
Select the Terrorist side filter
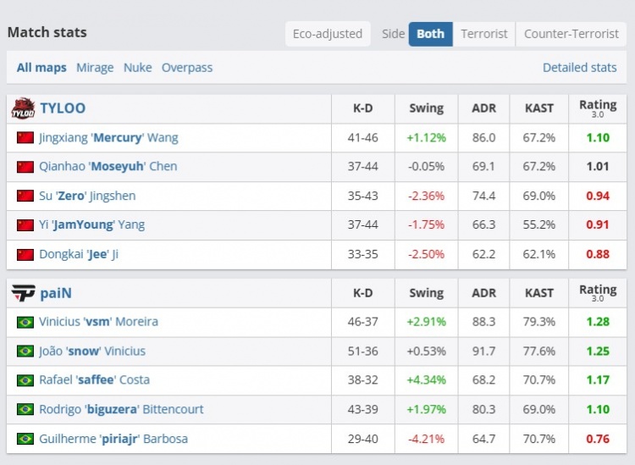click(x=484, y=34)
